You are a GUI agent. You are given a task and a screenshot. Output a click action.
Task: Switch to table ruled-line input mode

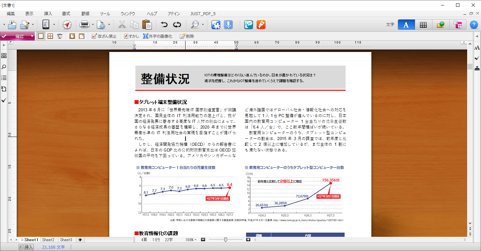point(423,25)
